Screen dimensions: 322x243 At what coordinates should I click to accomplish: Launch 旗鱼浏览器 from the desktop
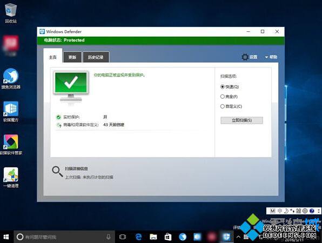[x=11, y=79]
